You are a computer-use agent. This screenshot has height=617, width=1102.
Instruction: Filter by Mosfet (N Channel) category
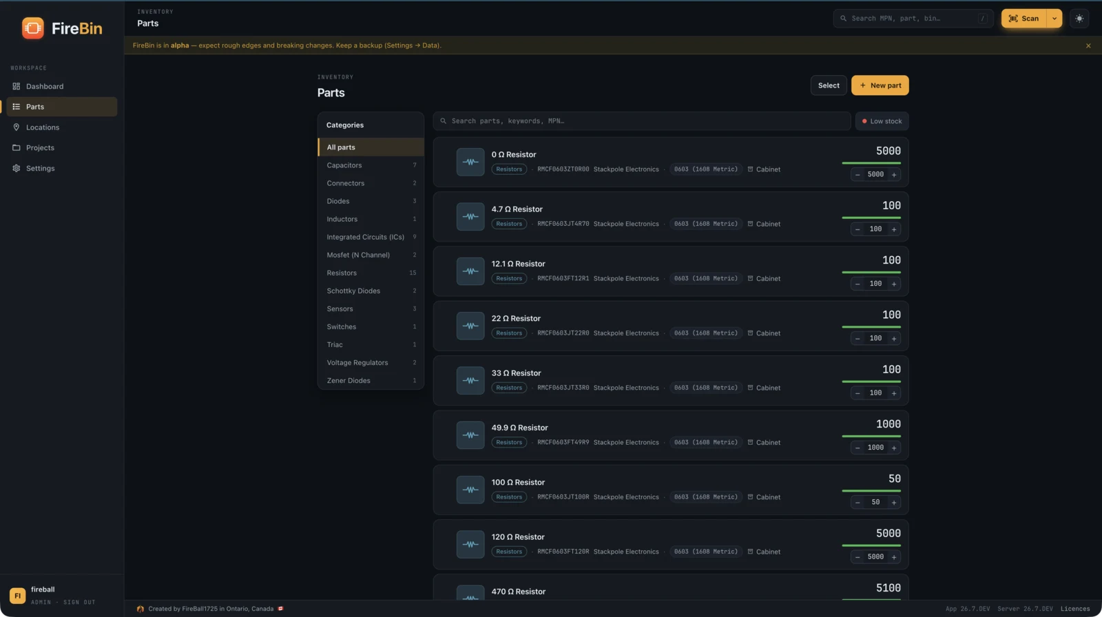371,255
